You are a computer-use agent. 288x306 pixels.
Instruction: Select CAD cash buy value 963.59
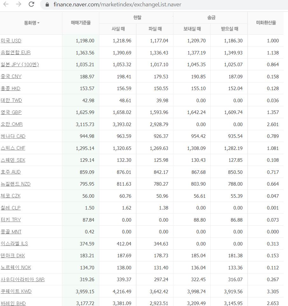point(124,136)
